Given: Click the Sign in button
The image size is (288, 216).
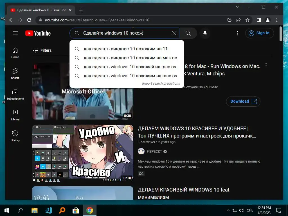Looking at the screenshot, I should [x=259, y=33].
